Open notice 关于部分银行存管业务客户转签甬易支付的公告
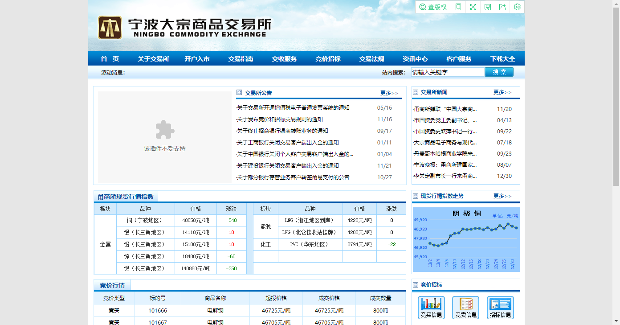This screenshot has height=325, width=620. [x=293, y=177]
